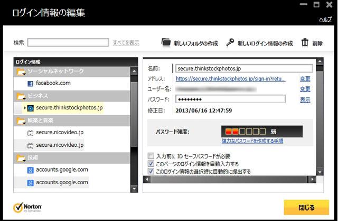Expand arrow beside secure.thinkstockphotos.jp entry
This screenshot has height=221, width=338.
click(25, 108)
